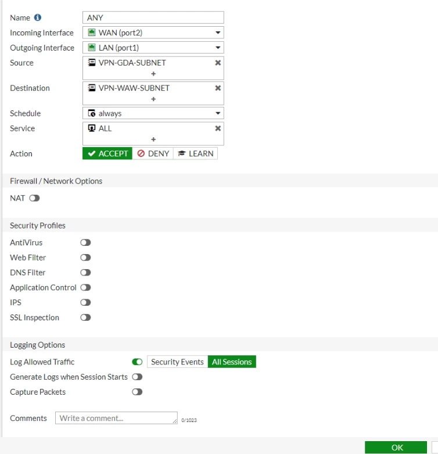Image resolution: width=438 pixels, height=454 pixels.
Task: Set action to LEARN
Action: click(196, 153)
